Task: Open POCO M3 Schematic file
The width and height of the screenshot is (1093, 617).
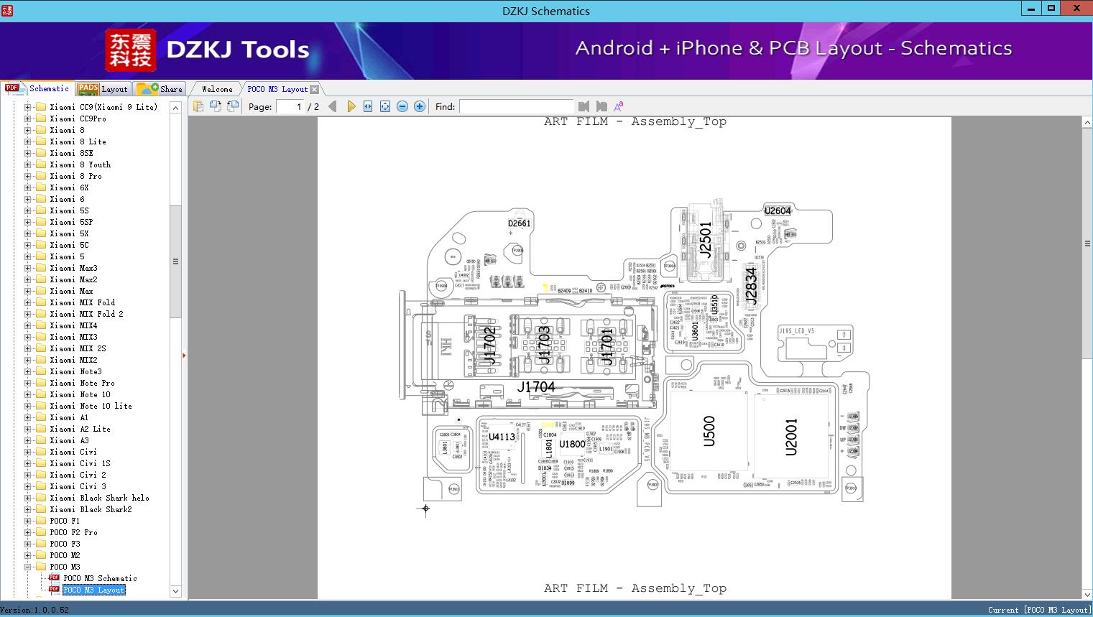Action: click(99, 578)
